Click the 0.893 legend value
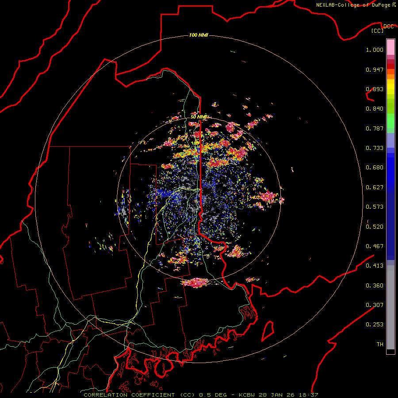398x398 pixels. pyautogui.click(x=375, y=89)
